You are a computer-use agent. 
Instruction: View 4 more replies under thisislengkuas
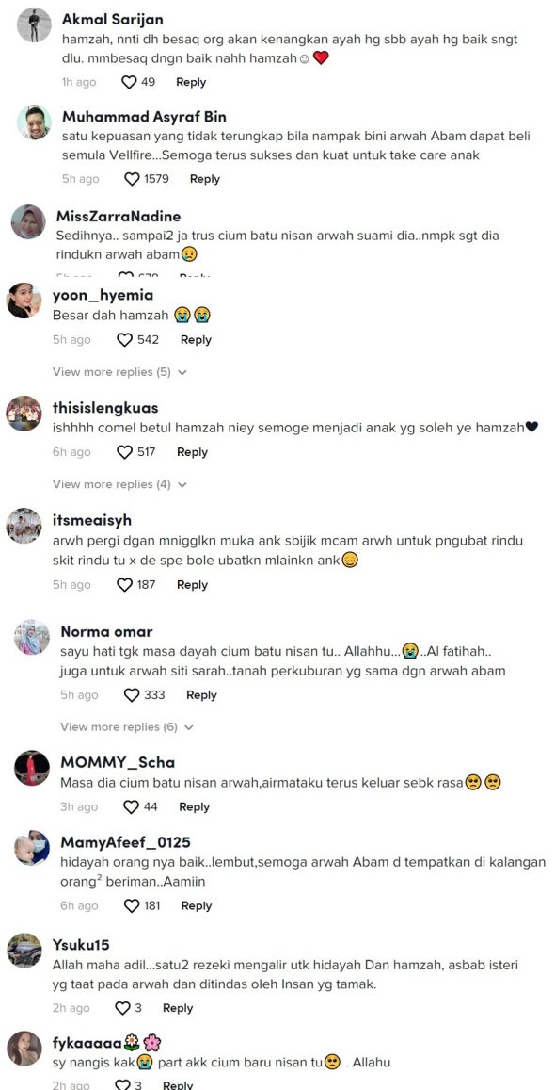click(x=120, y=484)
